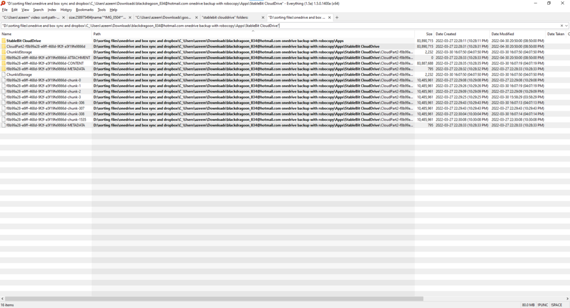Image resolution: width=570 pixels, height=308 pixels.
Task: Click the Everything app icon in title bar
Action: click(x=3, y=3)
